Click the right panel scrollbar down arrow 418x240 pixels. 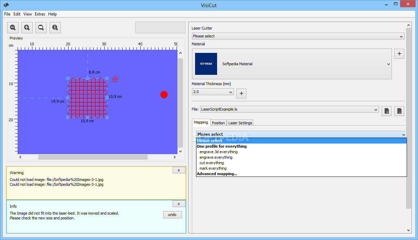[x=409, y=230]
